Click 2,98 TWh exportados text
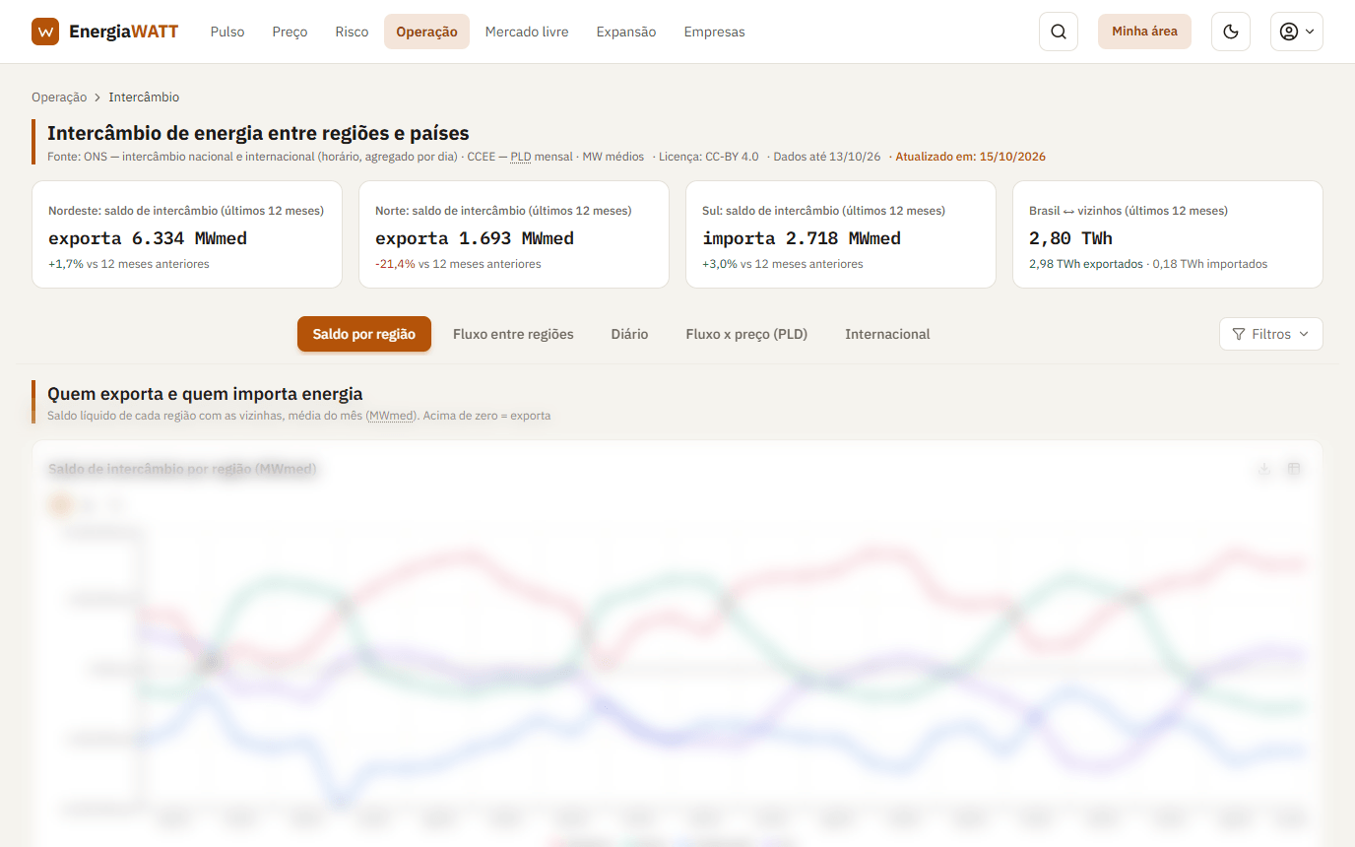 1086,264
